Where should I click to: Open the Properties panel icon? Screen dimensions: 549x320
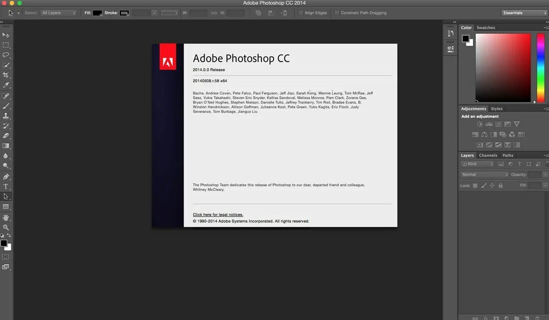(x=451, y=49)
